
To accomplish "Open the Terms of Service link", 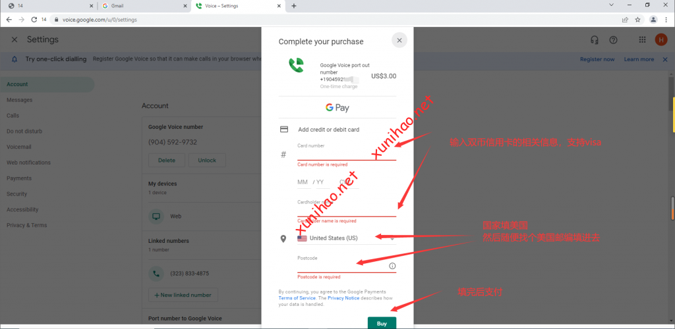I will point(297,298).
